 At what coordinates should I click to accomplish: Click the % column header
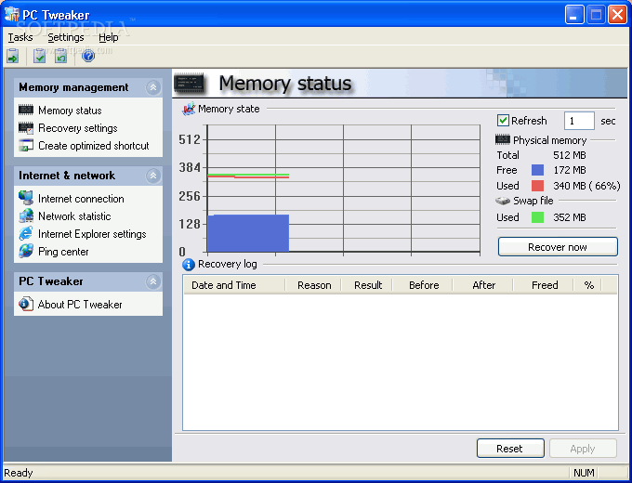[x=587, y=285]
